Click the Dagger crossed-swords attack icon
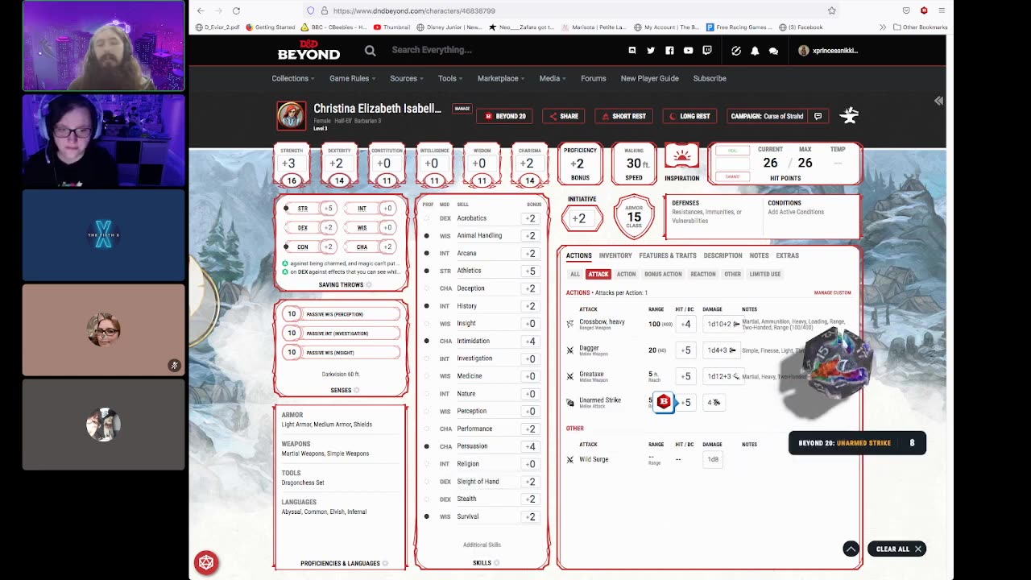Screen dimensions: 1031x580 [570, 350]
